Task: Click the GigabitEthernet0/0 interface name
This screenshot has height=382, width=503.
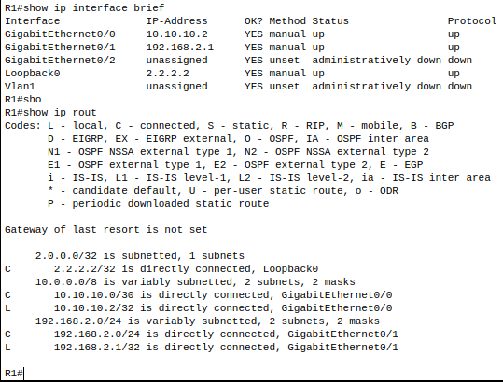Action: coord(60,34)
